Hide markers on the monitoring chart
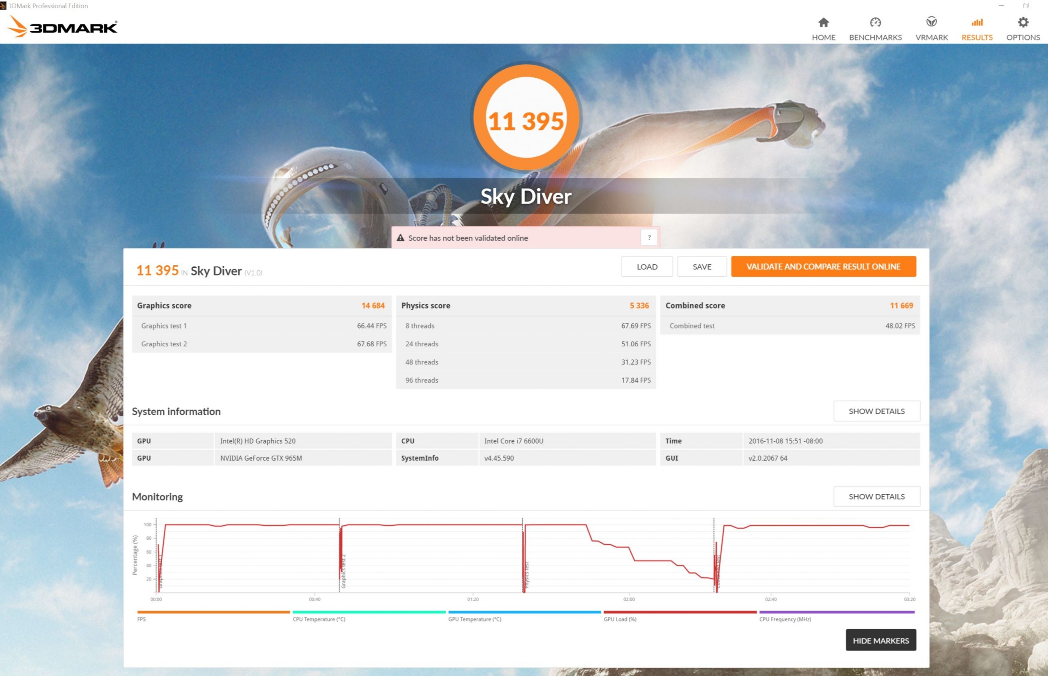The height and width of the screenshot is (676, 1048). [880, 640]
